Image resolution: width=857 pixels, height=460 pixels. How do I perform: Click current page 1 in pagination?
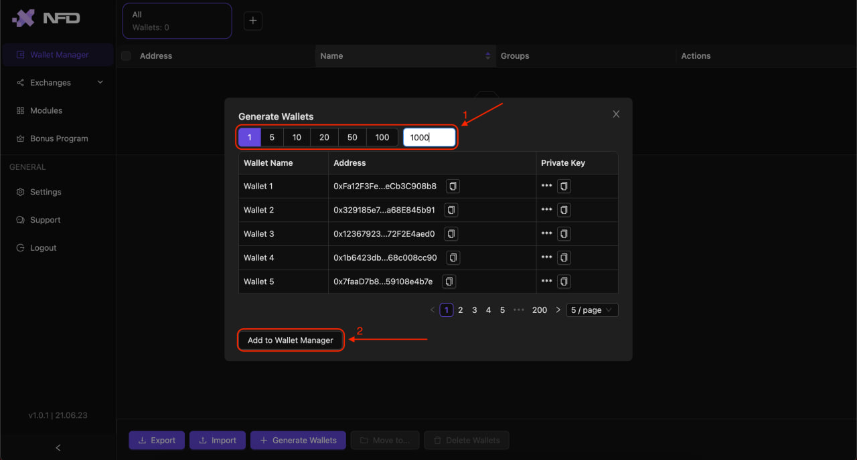447,310
